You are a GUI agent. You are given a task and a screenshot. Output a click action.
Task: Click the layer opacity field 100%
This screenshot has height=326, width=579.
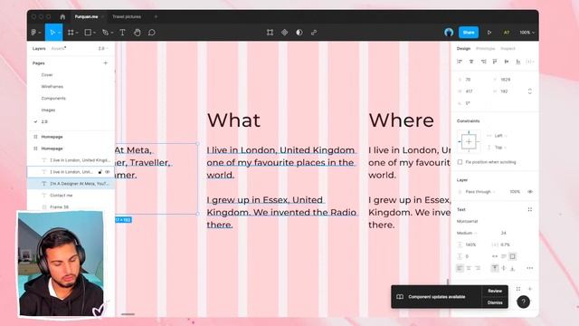click(515, 191)
